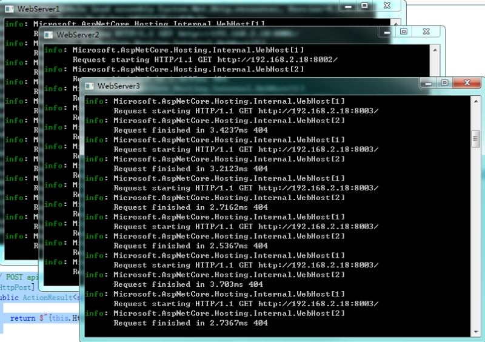Maximize the WebServer1 window
This screenshot has height=342, width=485.
click(x=364, y=6)
